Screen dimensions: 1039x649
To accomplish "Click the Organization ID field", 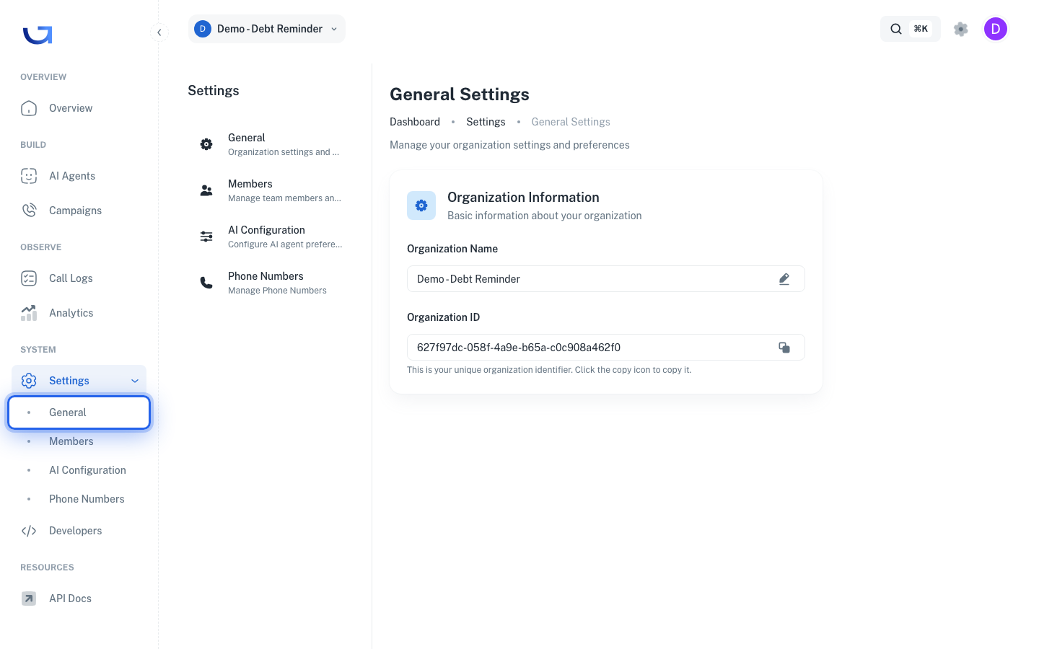I will coord(606,348).
